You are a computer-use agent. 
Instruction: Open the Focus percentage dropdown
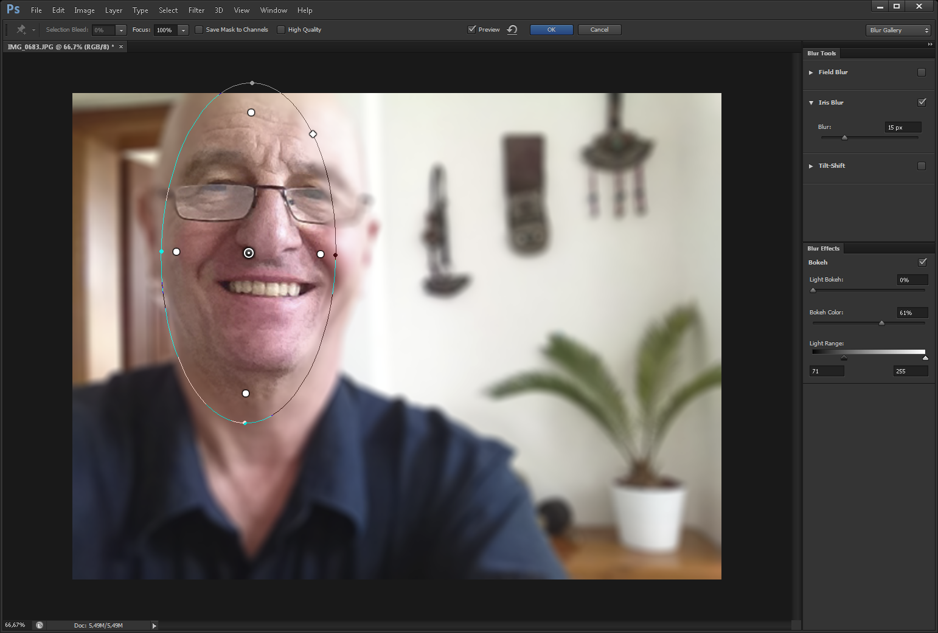(x=183, y=30)
